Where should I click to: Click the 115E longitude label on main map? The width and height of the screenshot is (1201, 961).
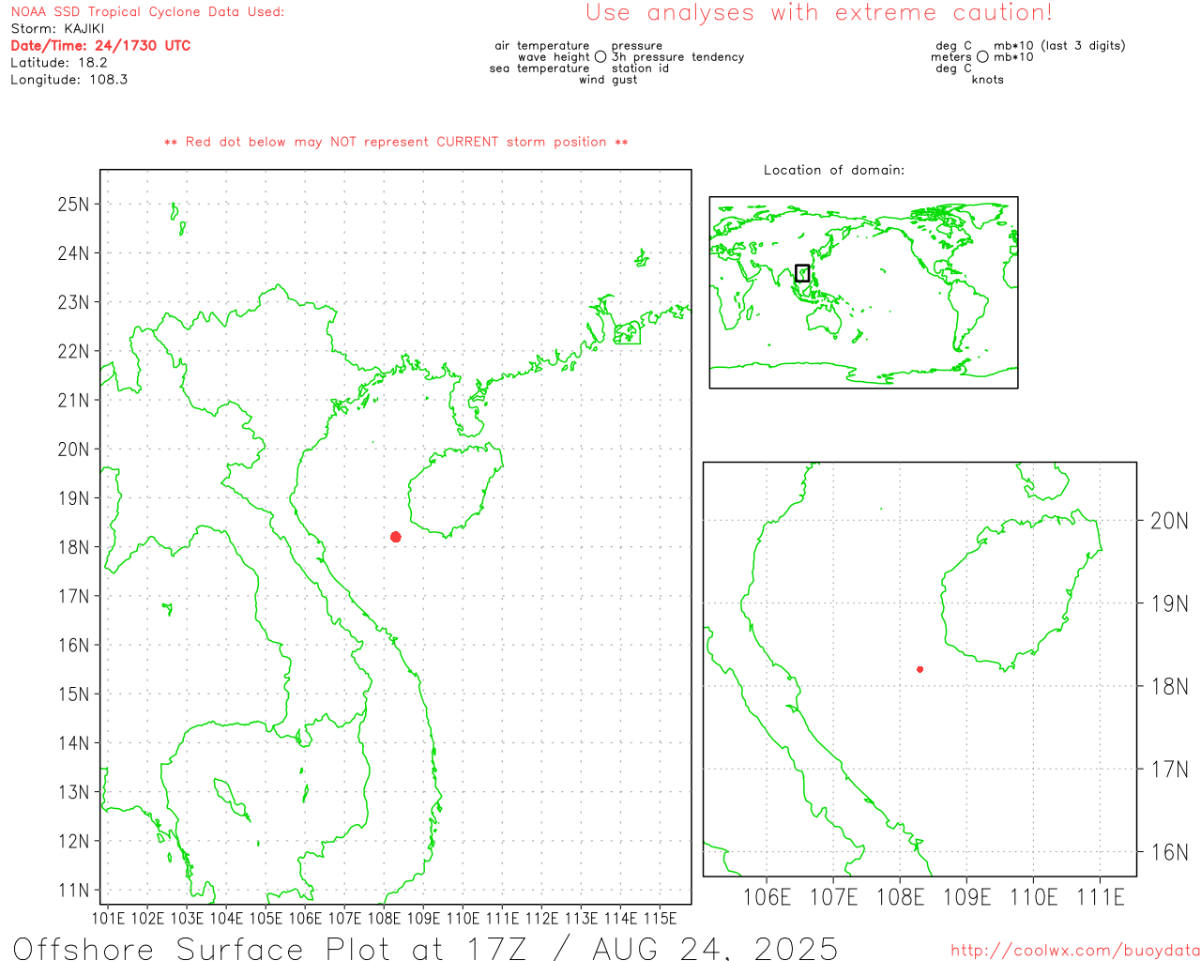click(660, 918)
